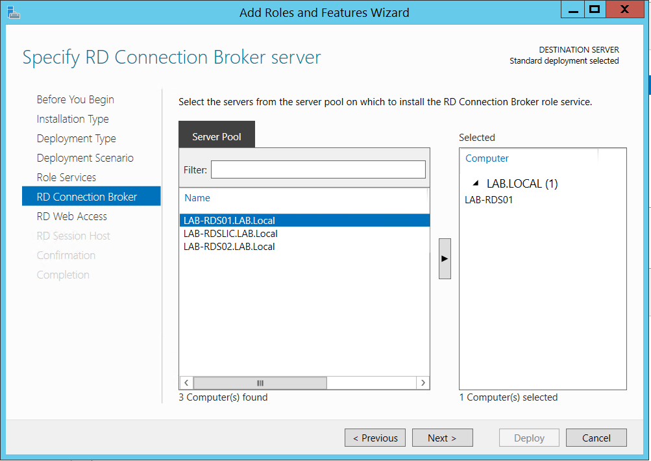Click the Computer column header

[x=487, y=158]
